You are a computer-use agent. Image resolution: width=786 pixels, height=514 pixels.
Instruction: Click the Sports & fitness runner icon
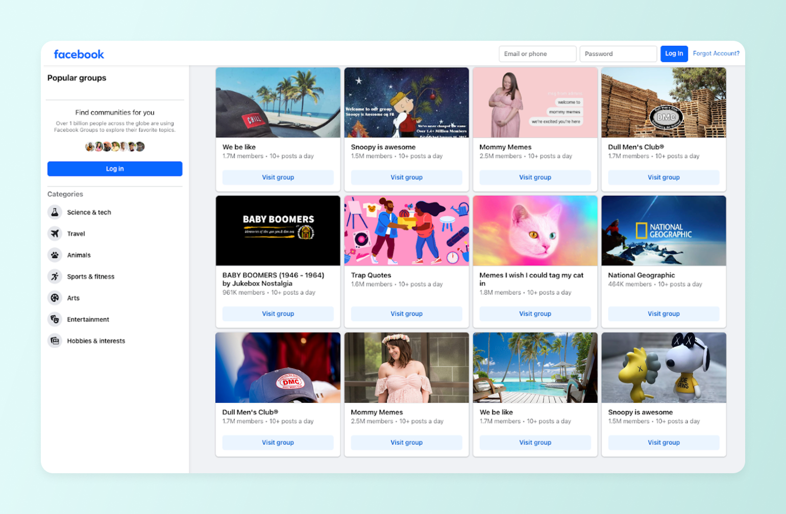coord(55,276)
